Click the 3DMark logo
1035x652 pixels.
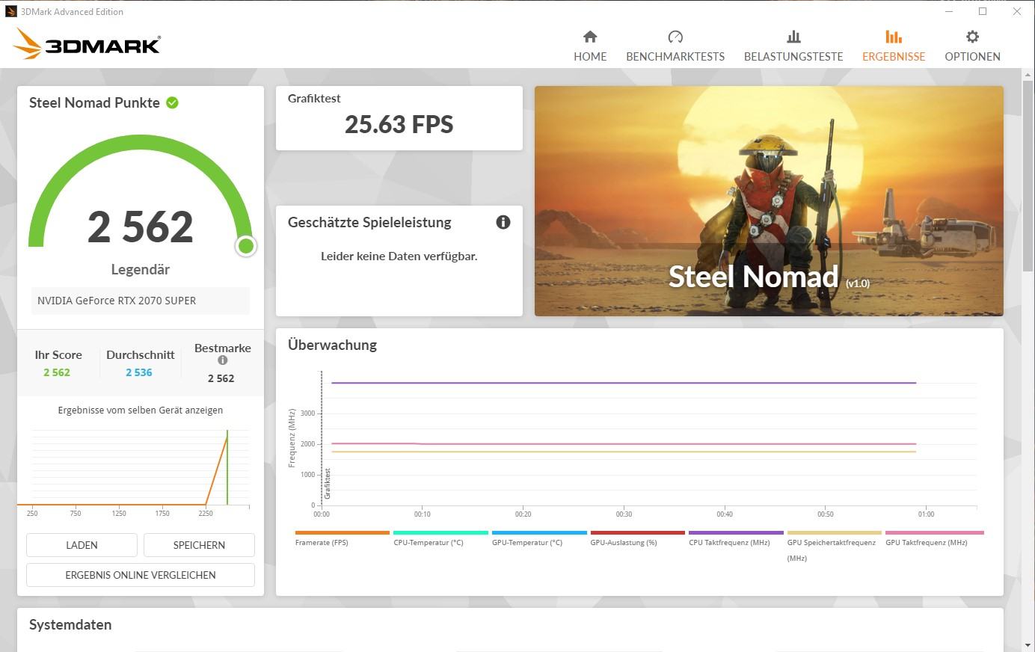point(87,44)
